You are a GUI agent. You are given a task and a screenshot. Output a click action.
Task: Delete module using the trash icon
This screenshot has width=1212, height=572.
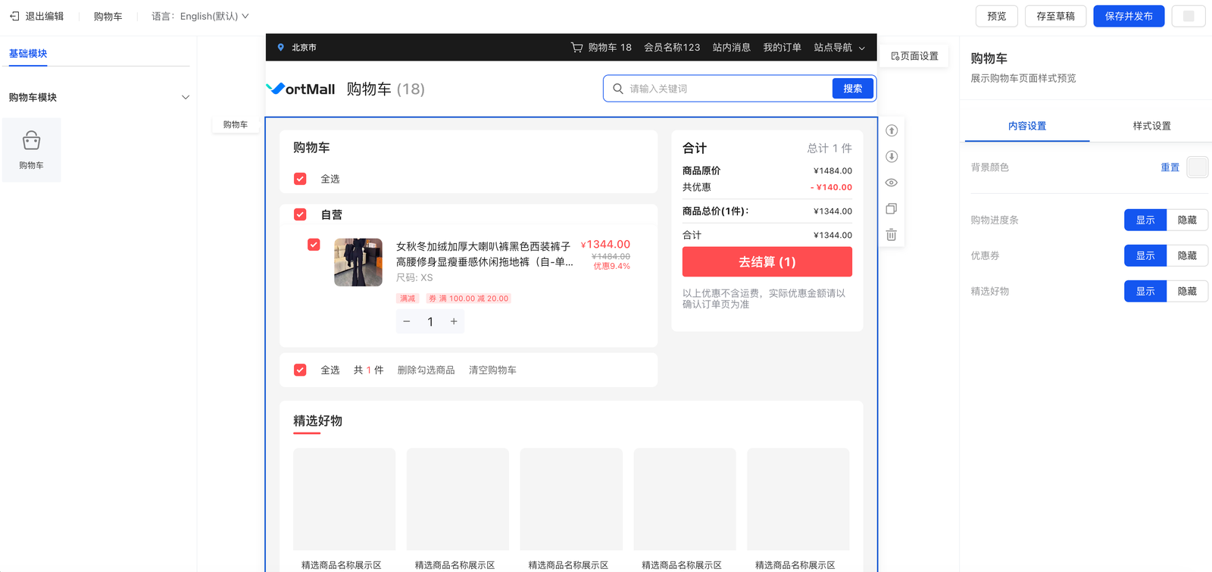[892, 235]
